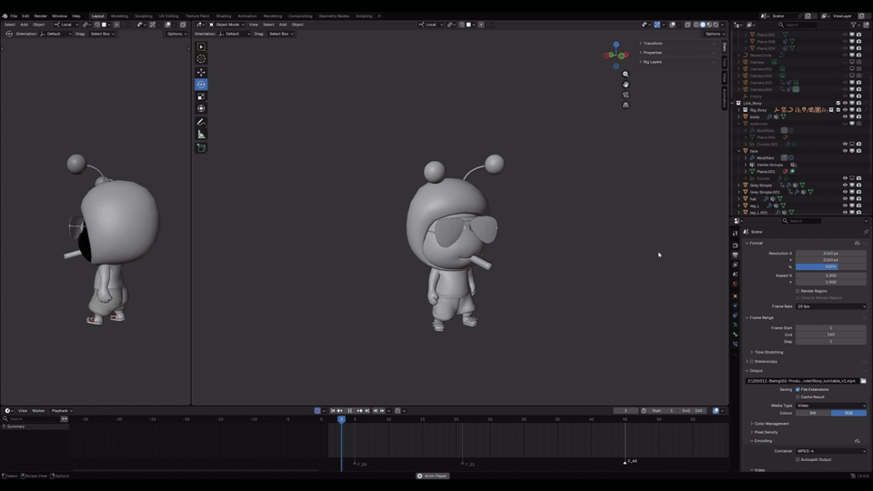This screenshot has width=873, height=491.
Task: Open Output properties tab icon
Action: (735, 255)
